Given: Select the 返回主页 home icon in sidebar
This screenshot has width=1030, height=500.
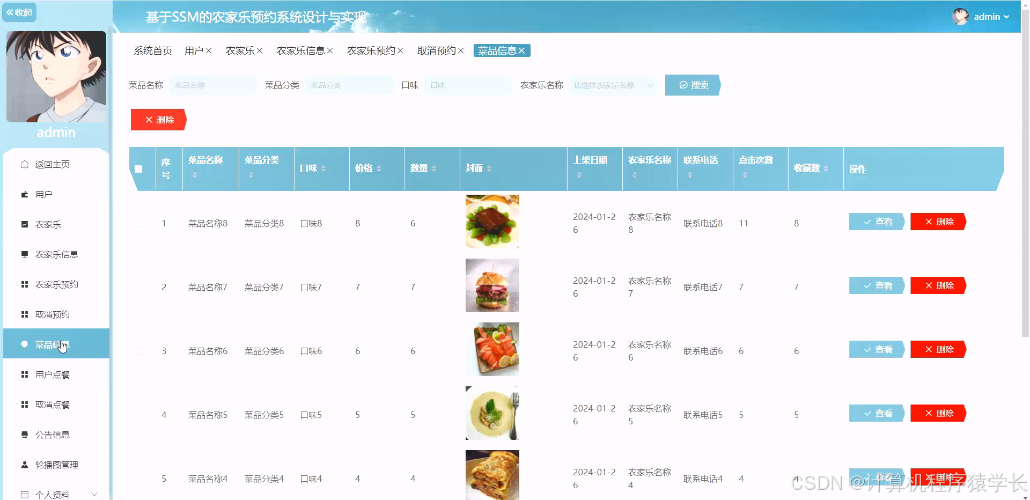Looking at the screenshot, I should (x=24, y=164).
